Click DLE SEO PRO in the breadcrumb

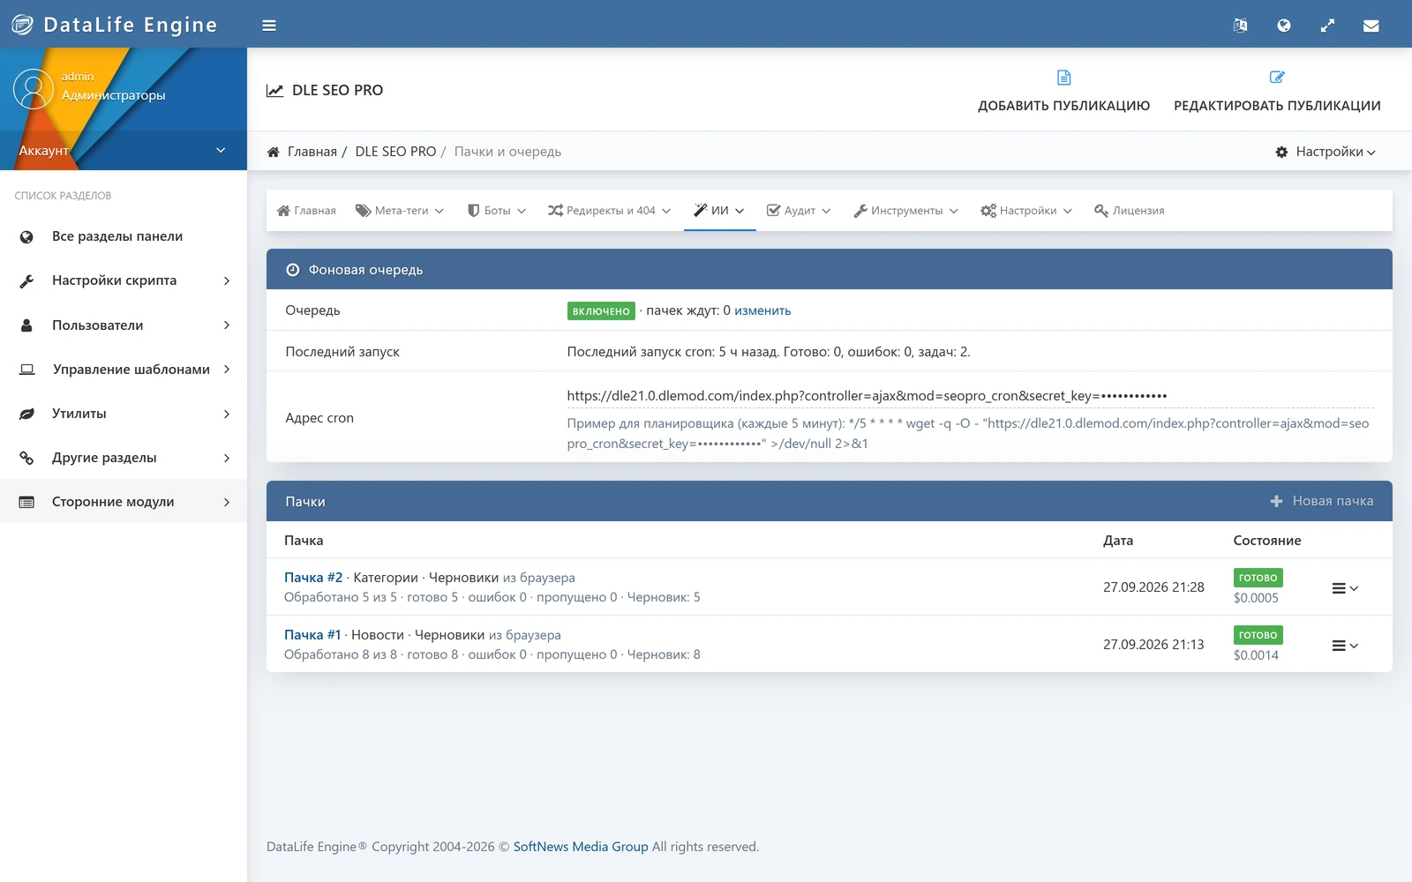click(x=395, y=152)
